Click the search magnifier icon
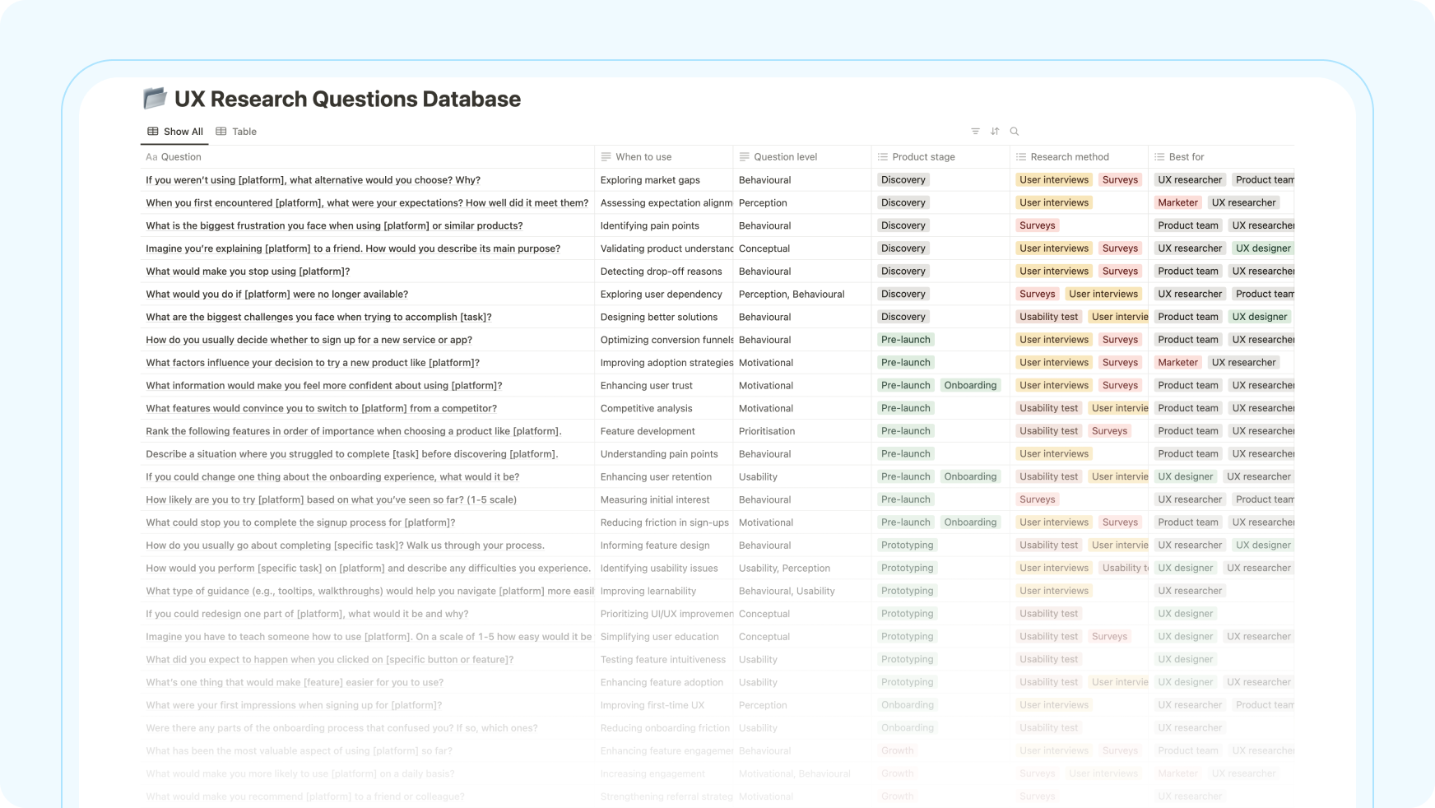1435x808 pixels. (1015, 132)
